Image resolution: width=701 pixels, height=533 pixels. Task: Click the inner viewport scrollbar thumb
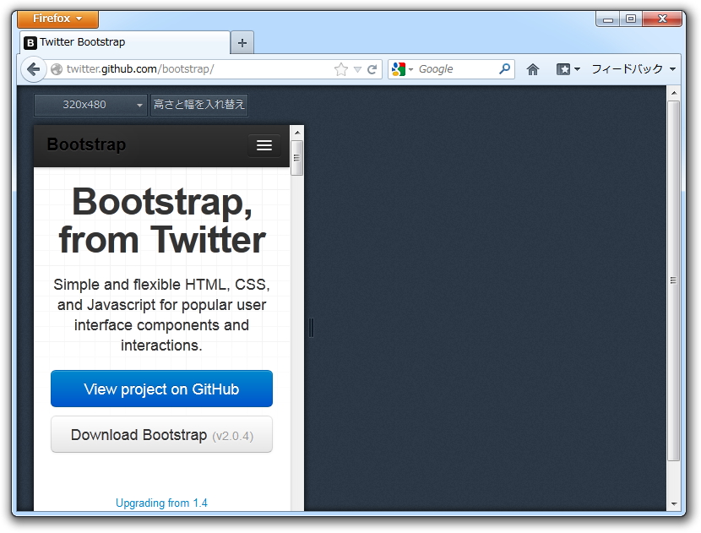coord(296,158)
